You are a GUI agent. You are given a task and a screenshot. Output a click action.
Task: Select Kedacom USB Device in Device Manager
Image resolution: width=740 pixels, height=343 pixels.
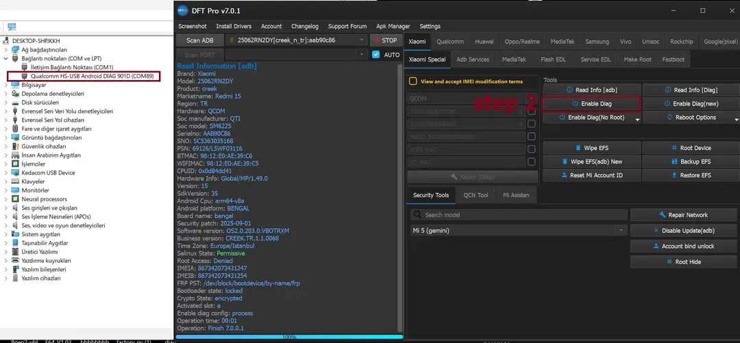(x=48, y=173)
